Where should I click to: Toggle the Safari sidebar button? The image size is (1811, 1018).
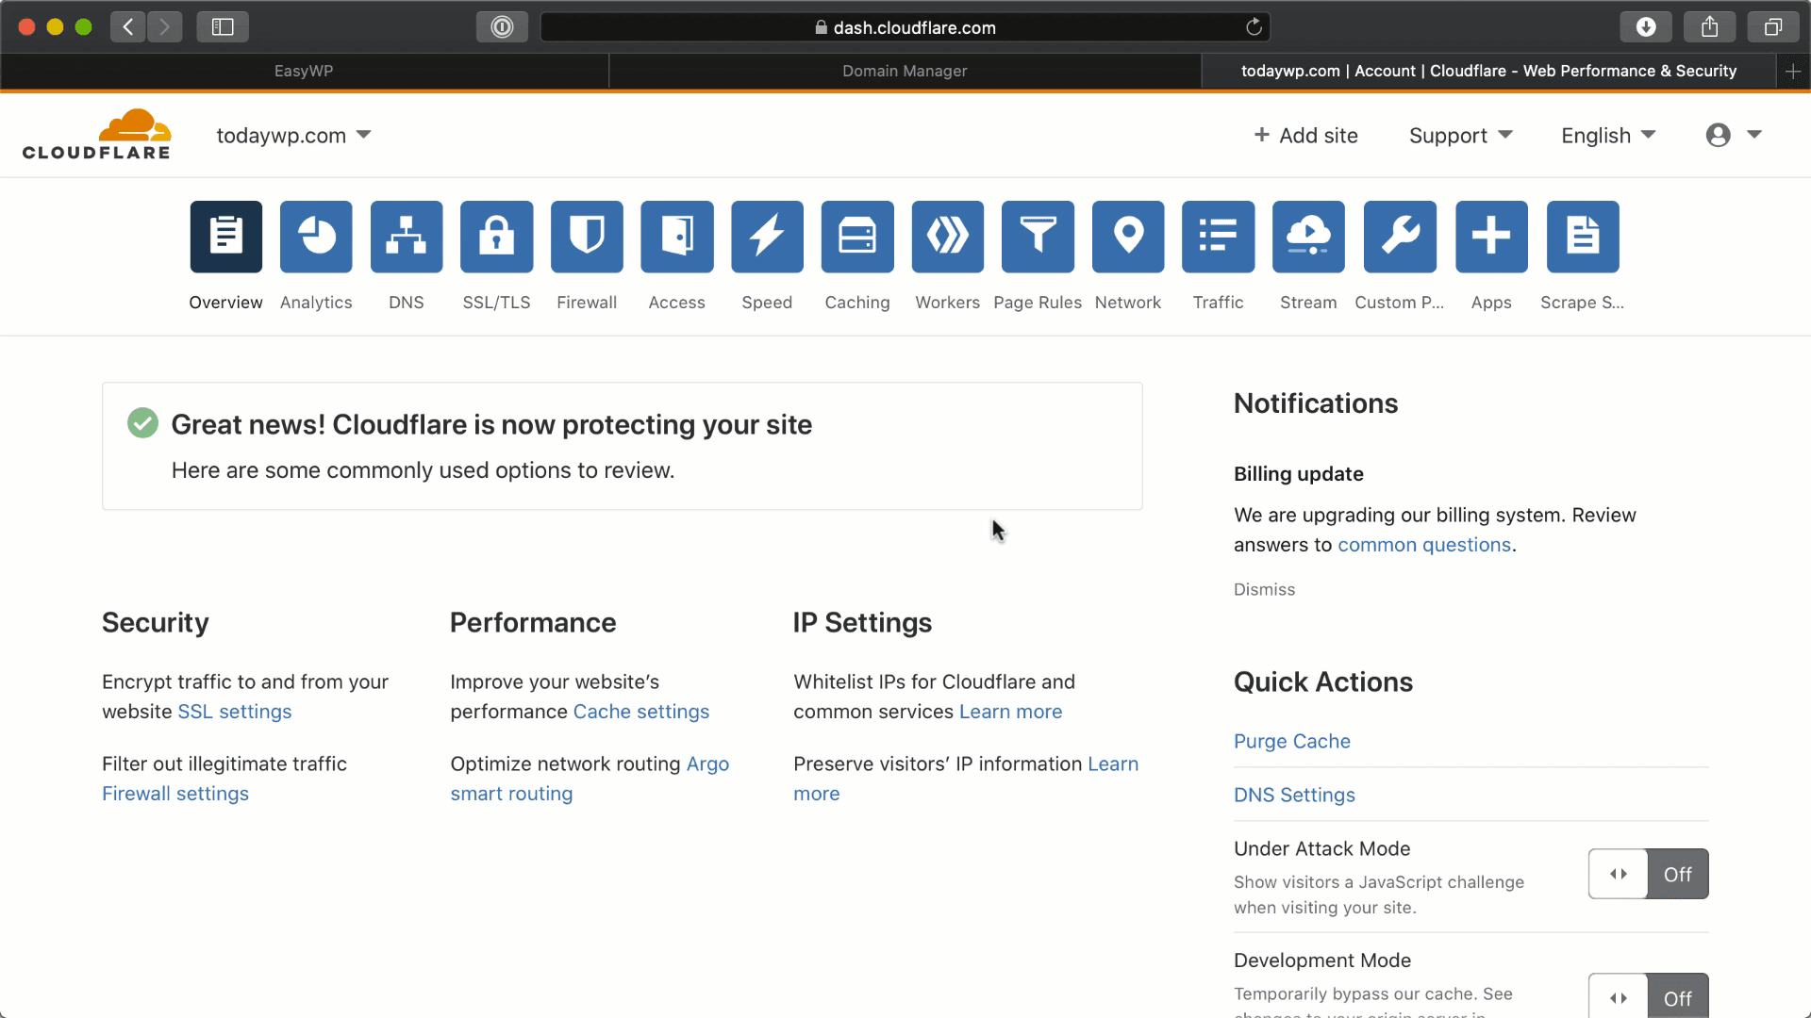[x=223, y=27]
